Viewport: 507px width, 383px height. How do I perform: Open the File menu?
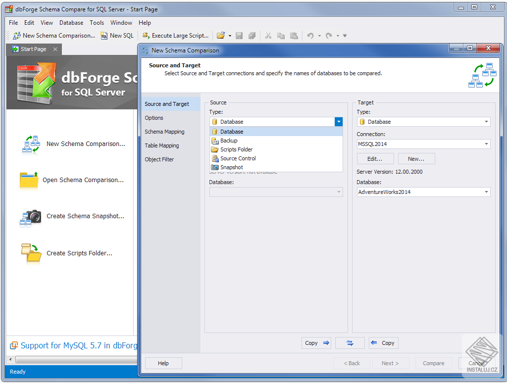[13, 23]
